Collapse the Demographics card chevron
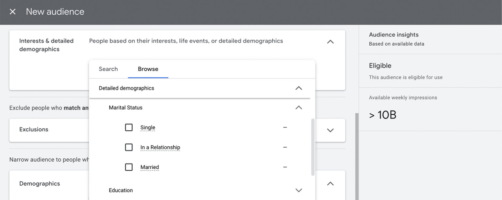The image size is (502, 200). pyautogui.click(x=330, y=184)
